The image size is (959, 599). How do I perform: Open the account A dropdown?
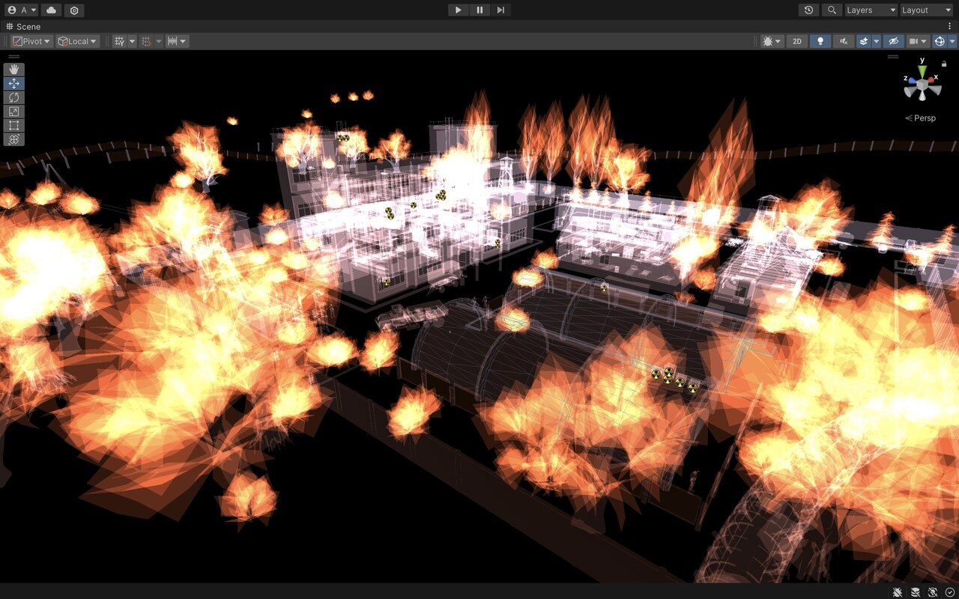[x=22, y=10]
